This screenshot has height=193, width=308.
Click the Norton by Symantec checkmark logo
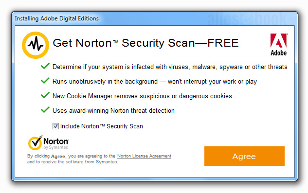click(48, 143)
